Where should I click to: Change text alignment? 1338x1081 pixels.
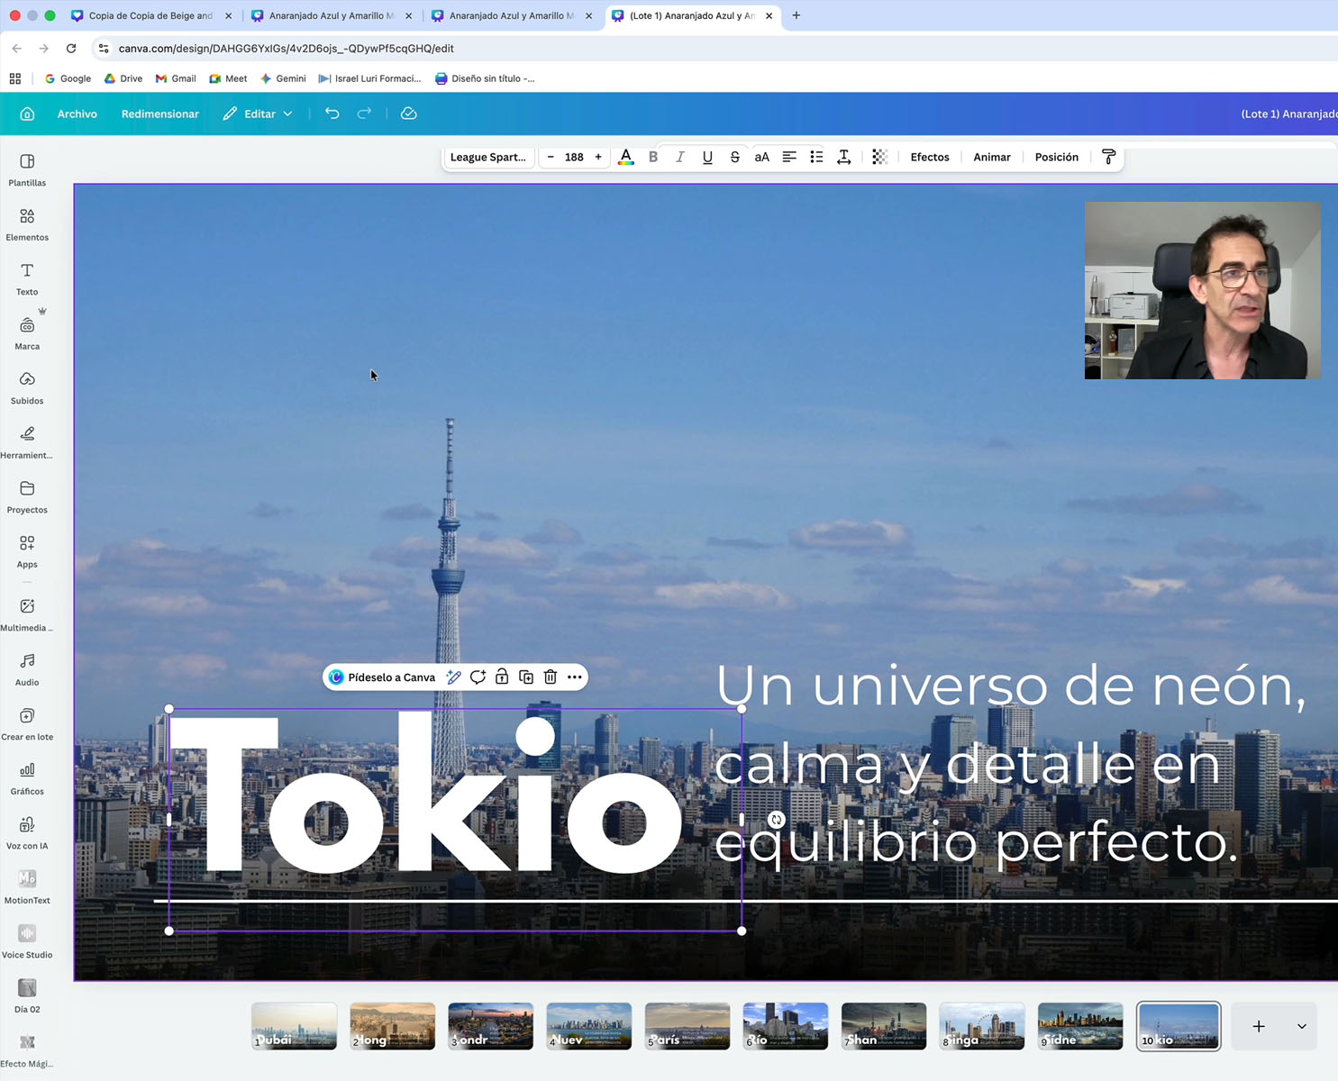789,157
